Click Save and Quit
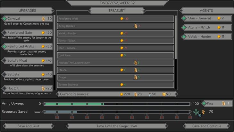The image size is (234, 132). coord(28,126)
